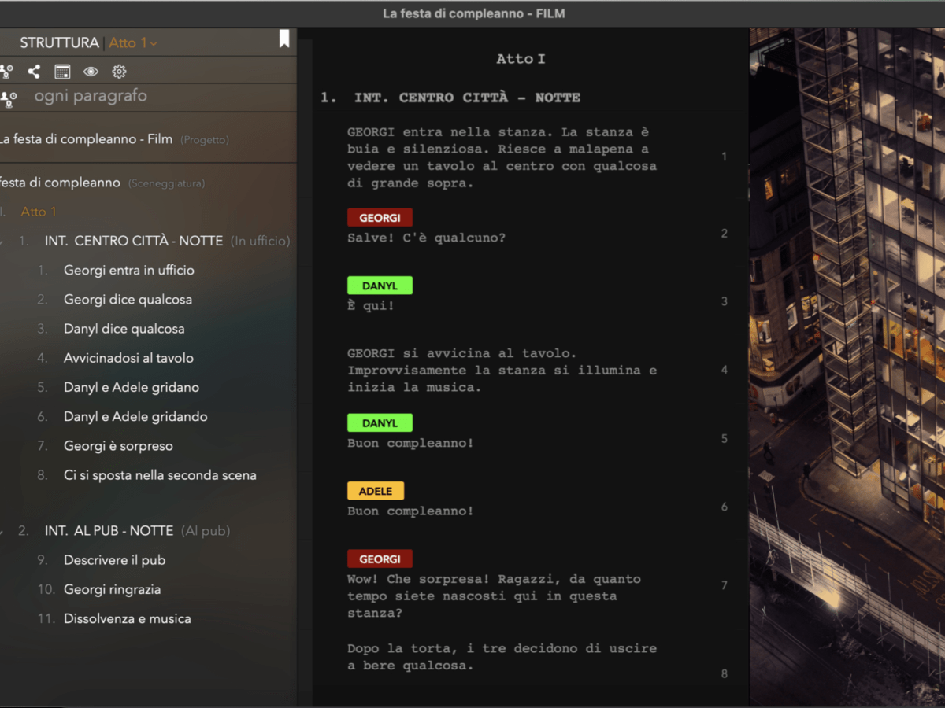Click the scene heading 'INT. CENTRO CITTÀ - NOTTE' in script
Screen dimensions: 945x708
(467, 98)
